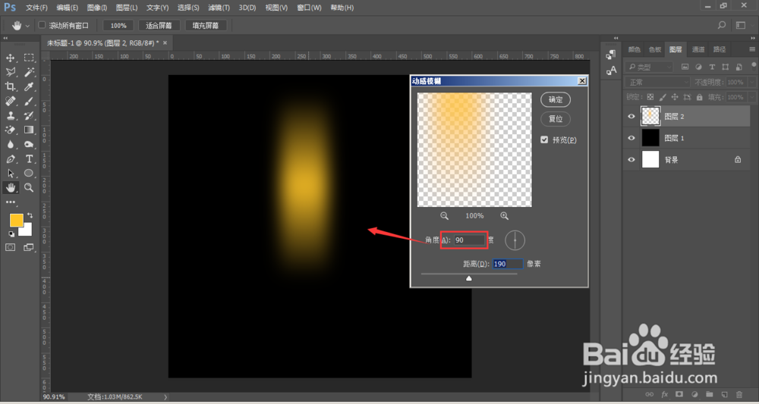
Task: Select the Brush tool
Action: pos(29,101)
